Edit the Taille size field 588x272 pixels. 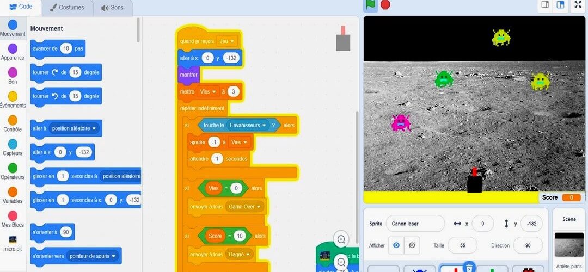coord(462,245)
